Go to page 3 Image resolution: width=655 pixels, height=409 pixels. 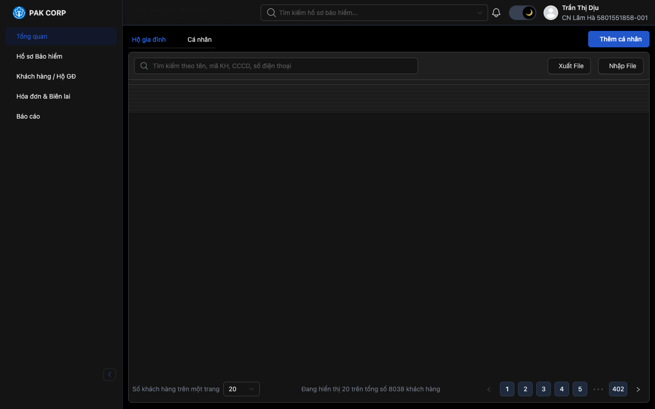click(544, 389)
